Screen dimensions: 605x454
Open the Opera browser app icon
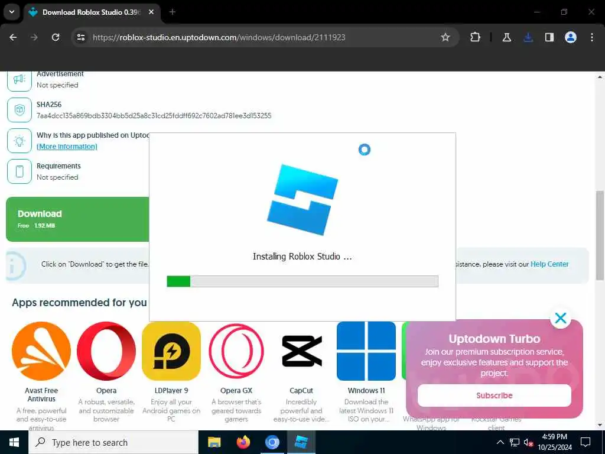(106, 351)
